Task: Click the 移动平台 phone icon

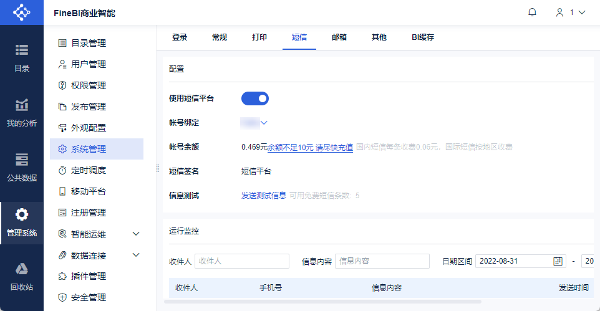Action: (x=62, y=191)
